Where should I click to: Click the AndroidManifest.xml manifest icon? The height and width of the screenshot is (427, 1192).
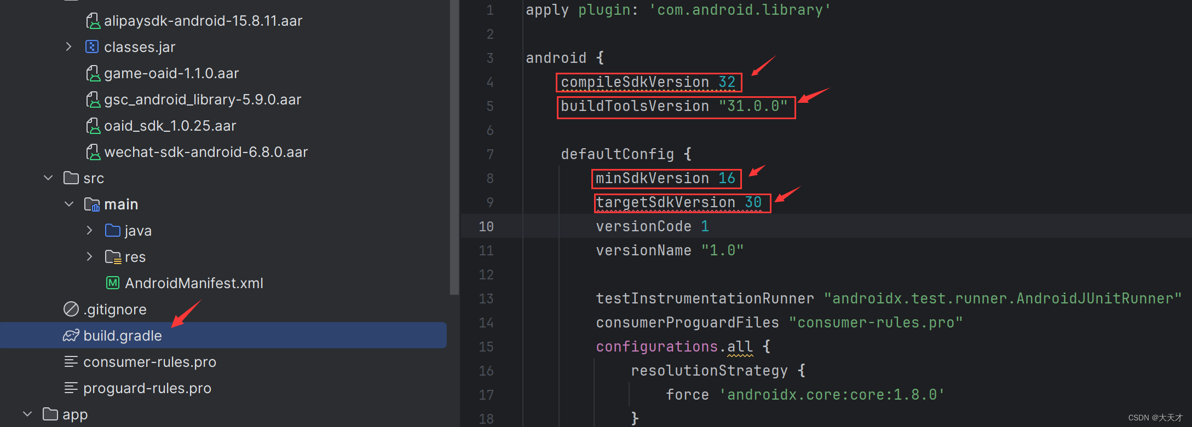[113, 283]
